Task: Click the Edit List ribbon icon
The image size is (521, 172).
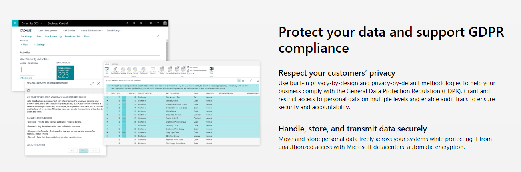Action: click(x=106, y=70)
